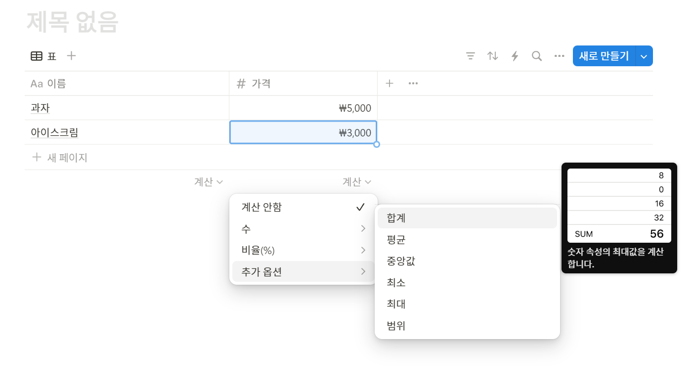Viewport: 694px width, 391px height.
Task: Add a new property column with plus
Action: (x=390, y=84)
